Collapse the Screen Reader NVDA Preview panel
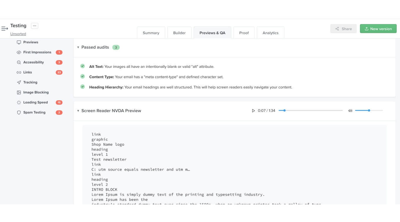 click(78, 111)
